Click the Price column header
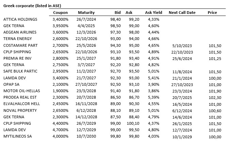239x143 pixels. (x=212, y=13)
